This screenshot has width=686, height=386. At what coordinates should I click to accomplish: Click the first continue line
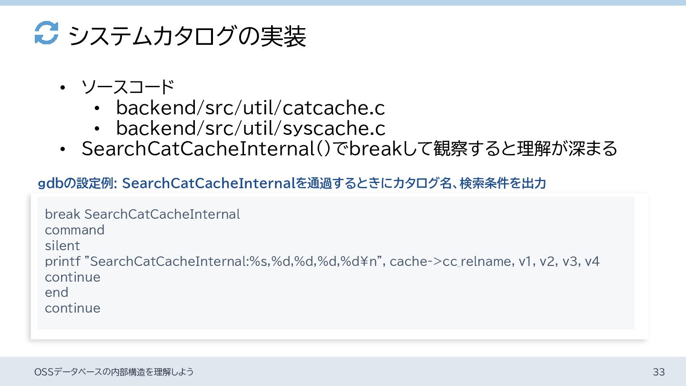(72, 277)
